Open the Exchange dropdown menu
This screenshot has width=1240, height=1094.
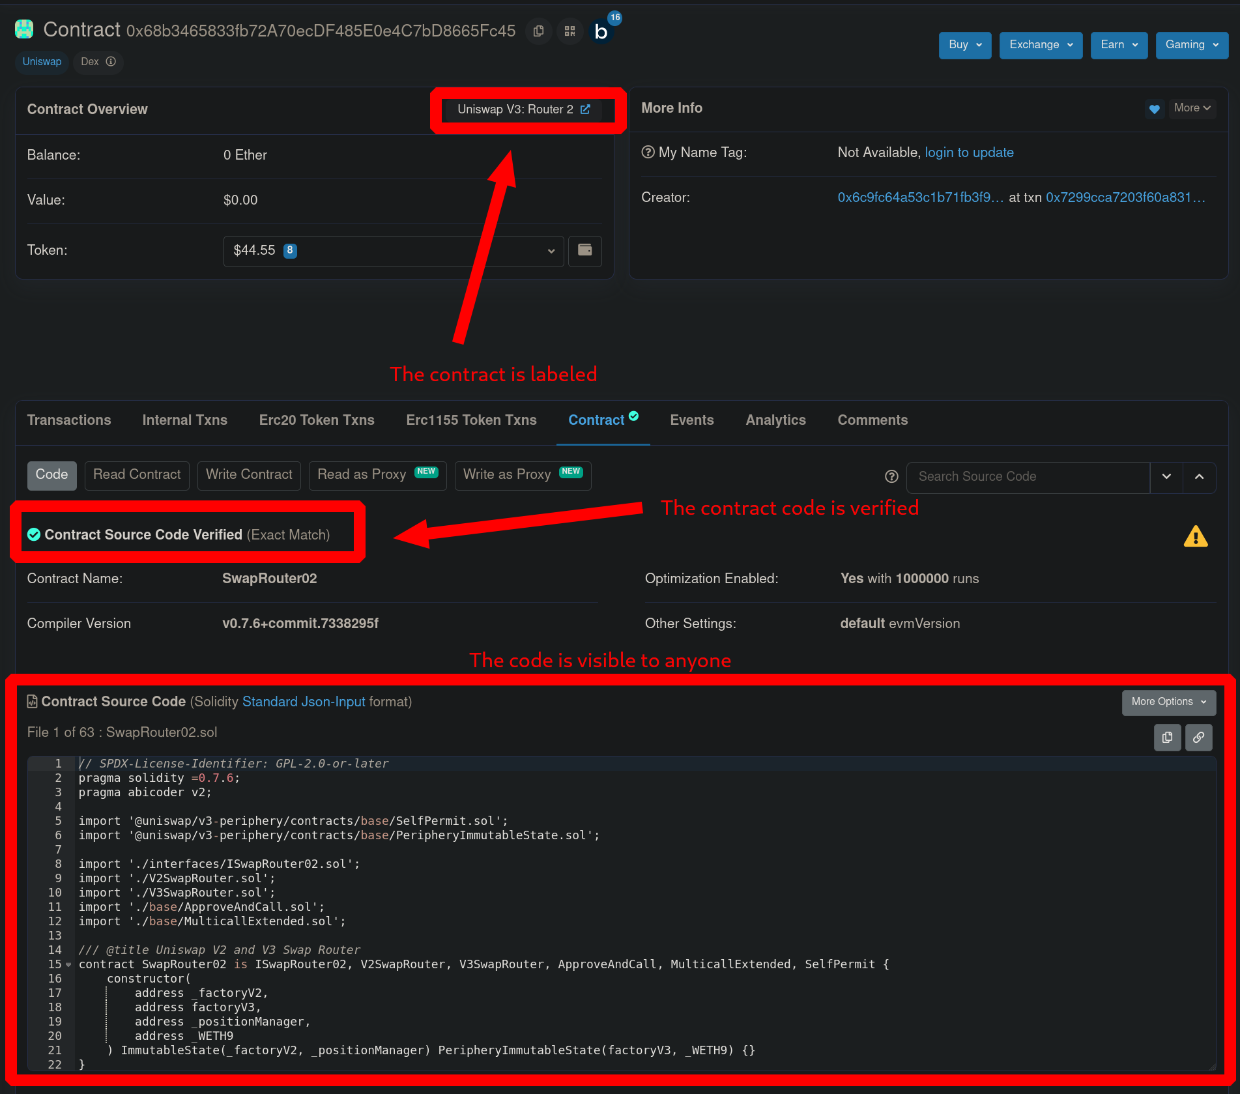(x=1040, y=45)
